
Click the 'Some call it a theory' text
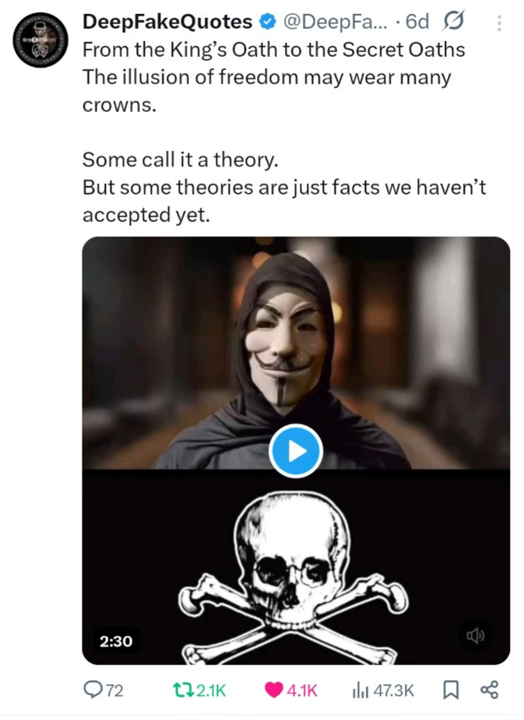181,160
